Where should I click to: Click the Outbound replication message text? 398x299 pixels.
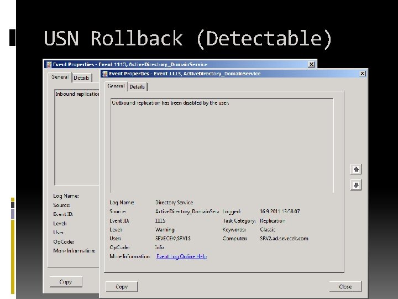170,103
